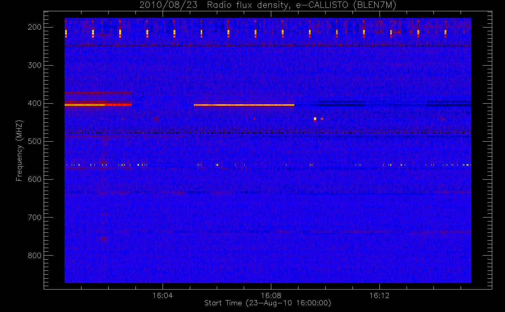Image resolution: width=505 pixels, height=312 pixels.
Task: Click the bright yellow-white burst spot near 440 MHz
Action: tap(315, 119)
